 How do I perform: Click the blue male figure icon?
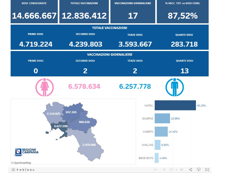[x=175, y=87]
